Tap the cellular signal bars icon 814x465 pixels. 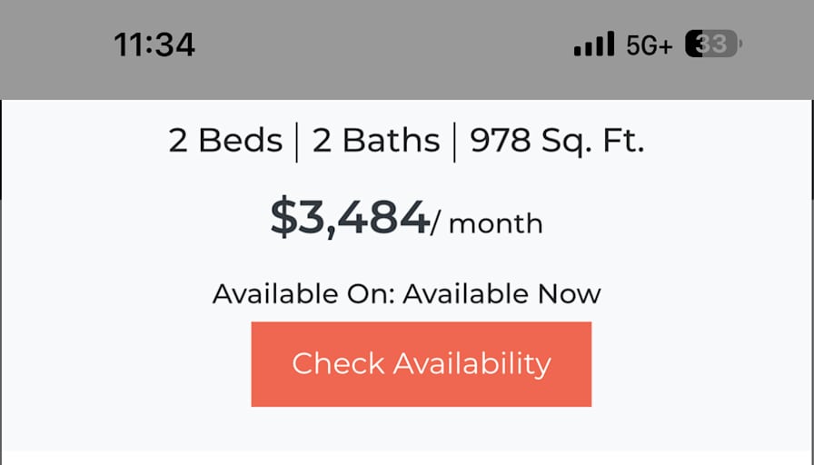coord(594,44)
